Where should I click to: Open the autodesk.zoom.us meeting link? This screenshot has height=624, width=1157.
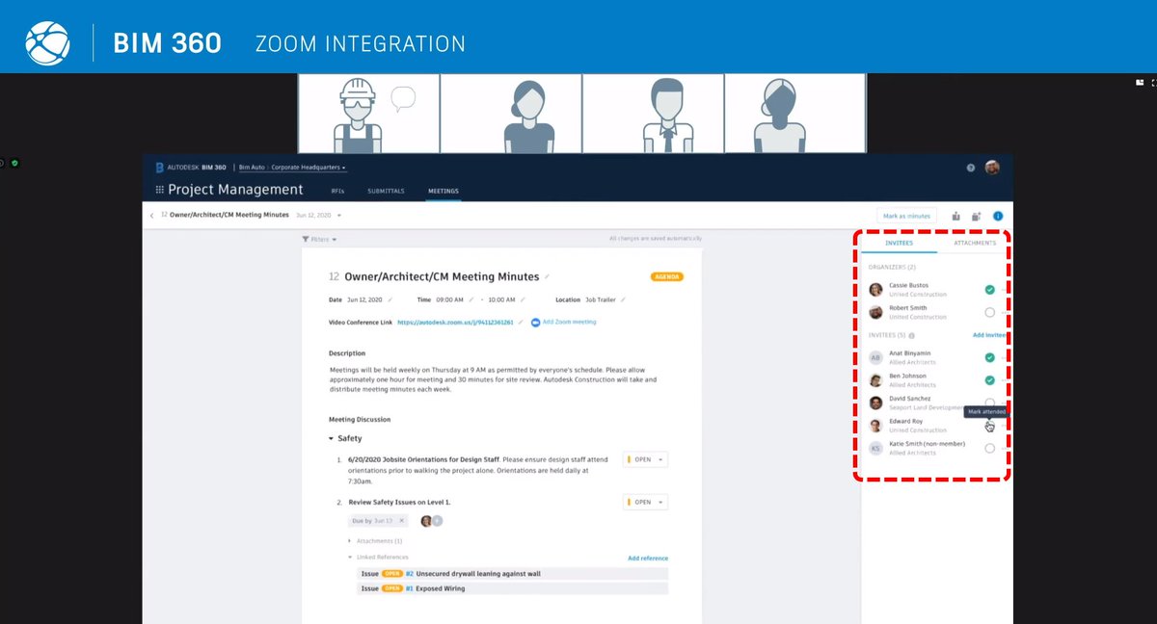[x=455, y=322]
